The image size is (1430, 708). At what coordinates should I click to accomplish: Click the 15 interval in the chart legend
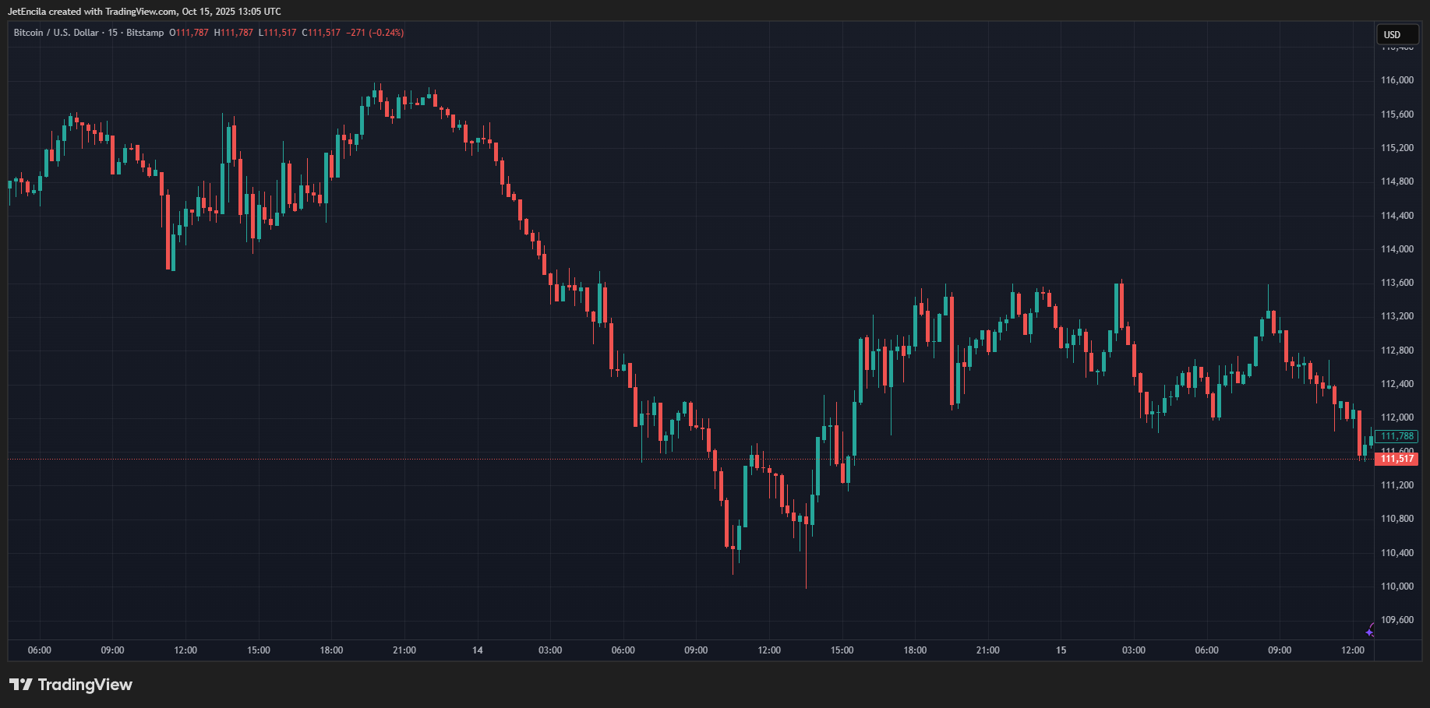tap(113, 33)
